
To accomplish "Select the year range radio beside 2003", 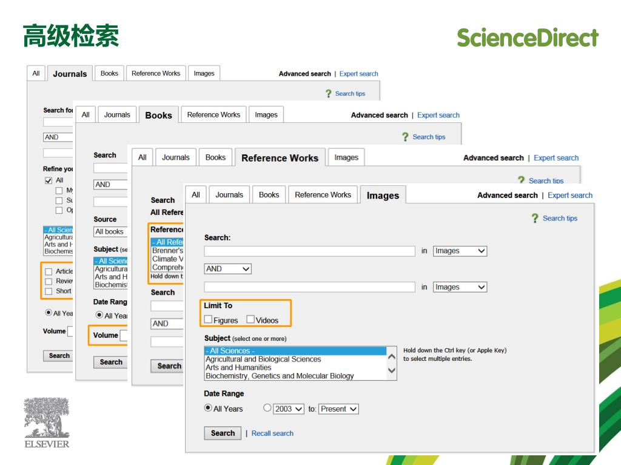I will (x=267, y=407).
